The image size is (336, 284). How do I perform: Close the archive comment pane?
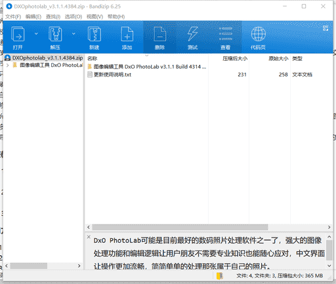pyautogui.click(x=89, y=237)
